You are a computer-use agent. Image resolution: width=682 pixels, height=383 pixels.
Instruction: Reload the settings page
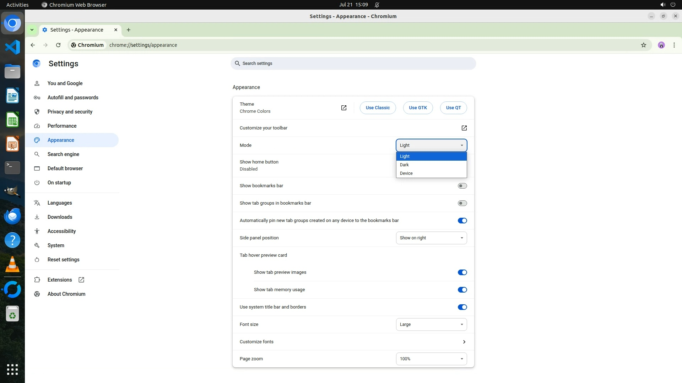[x=58, y=45]
